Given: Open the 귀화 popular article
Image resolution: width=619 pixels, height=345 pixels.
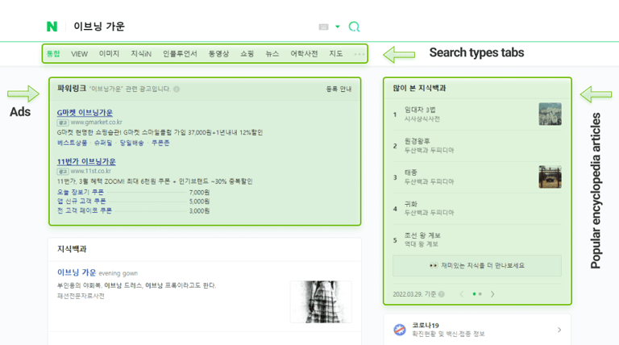Looking at the screenshot, I should point(410,204).
